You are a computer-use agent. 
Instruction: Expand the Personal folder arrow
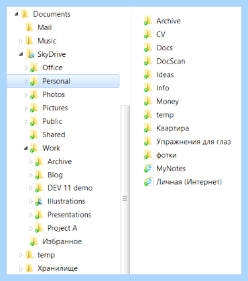26,81
